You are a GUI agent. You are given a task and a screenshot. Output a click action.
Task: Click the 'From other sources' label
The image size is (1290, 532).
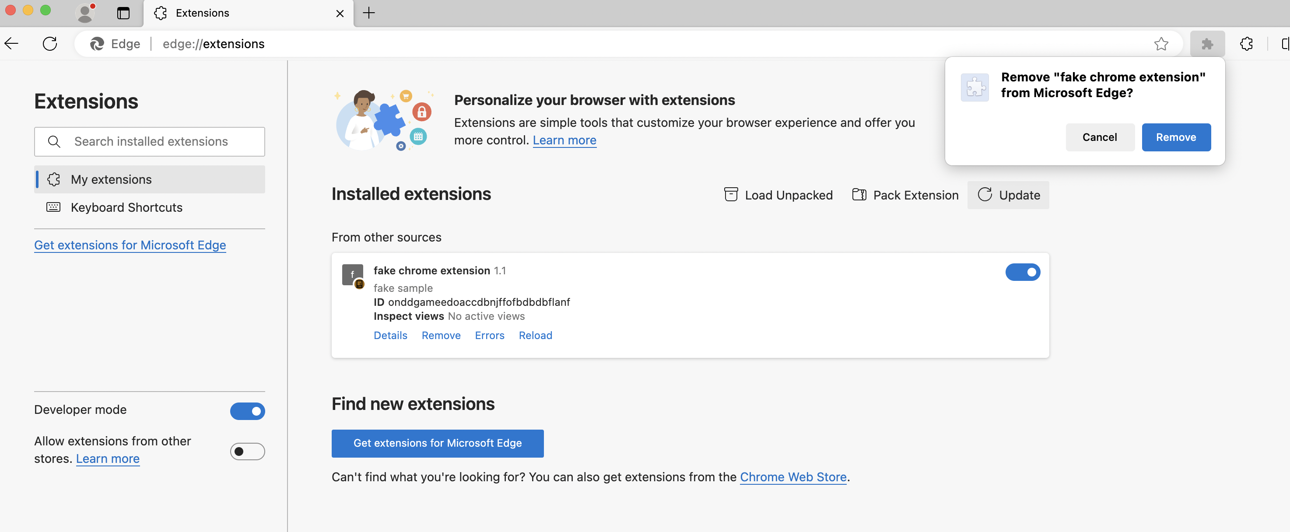tap(386, 237)
